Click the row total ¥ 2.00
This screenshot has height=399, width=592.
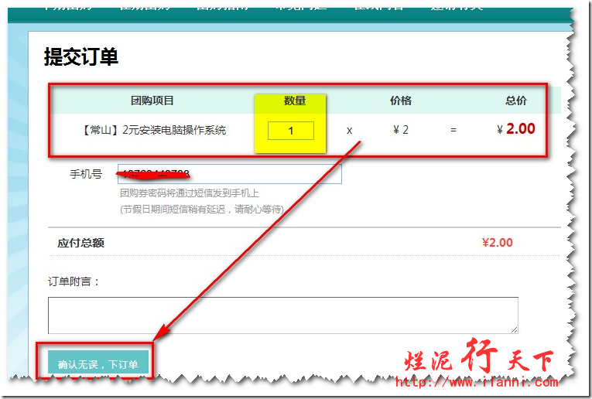click(515, 129)
